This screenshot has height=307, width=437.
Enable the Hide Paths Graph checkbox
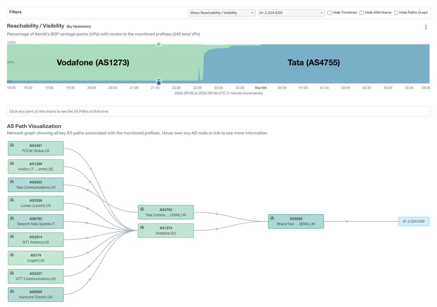396,13
